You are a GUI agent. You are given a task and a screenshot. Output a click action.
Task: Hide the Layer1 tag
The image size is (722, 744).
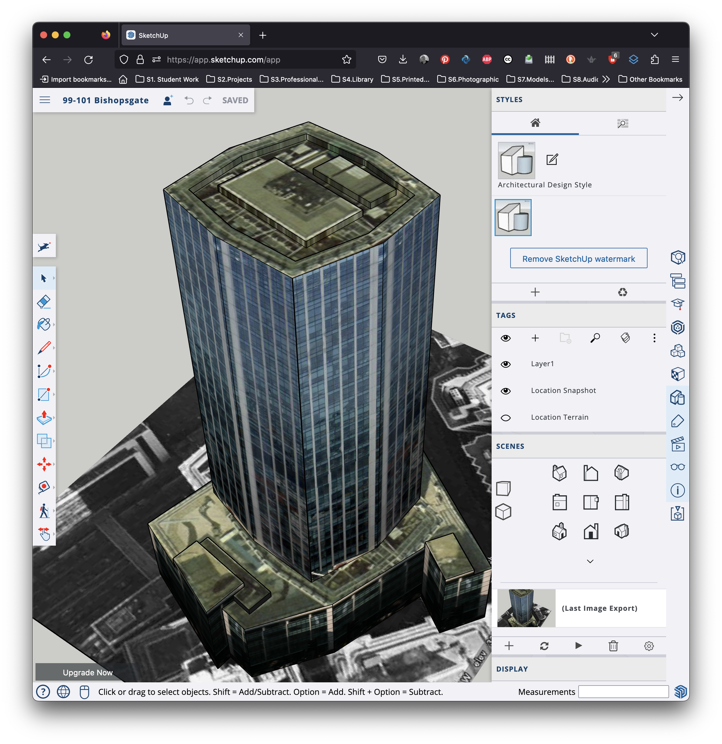point(505,364)
